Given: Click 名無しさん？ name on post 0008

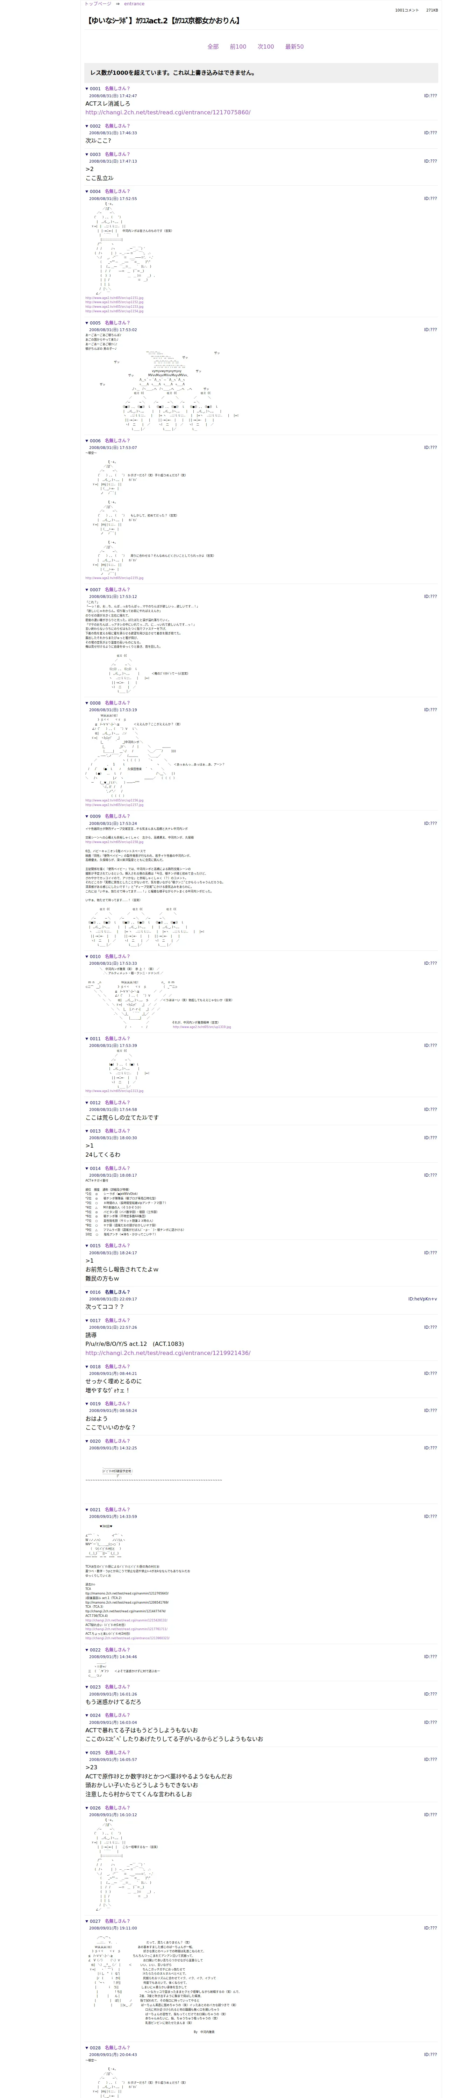Looking at the screenshot, I should [117, 703].
